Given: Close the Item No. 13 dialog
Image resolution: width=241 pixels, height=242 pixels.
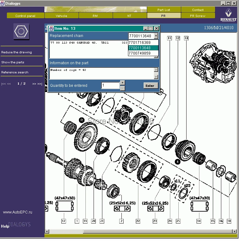Looking at the screenshot, I should (156, 29).
